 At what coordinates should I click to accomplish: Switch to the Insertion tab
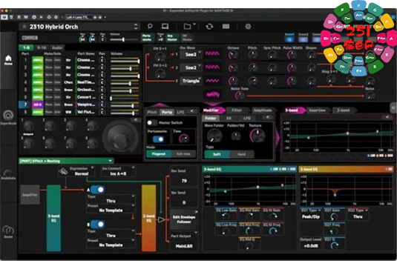click(x=318, y=110)
